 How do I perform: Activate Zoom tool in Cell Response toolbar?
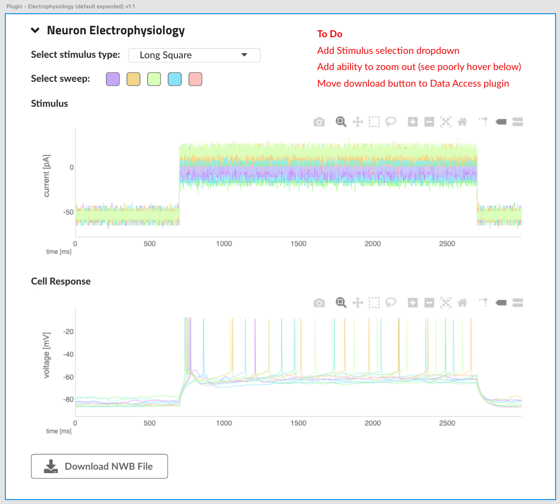[341, 303]
